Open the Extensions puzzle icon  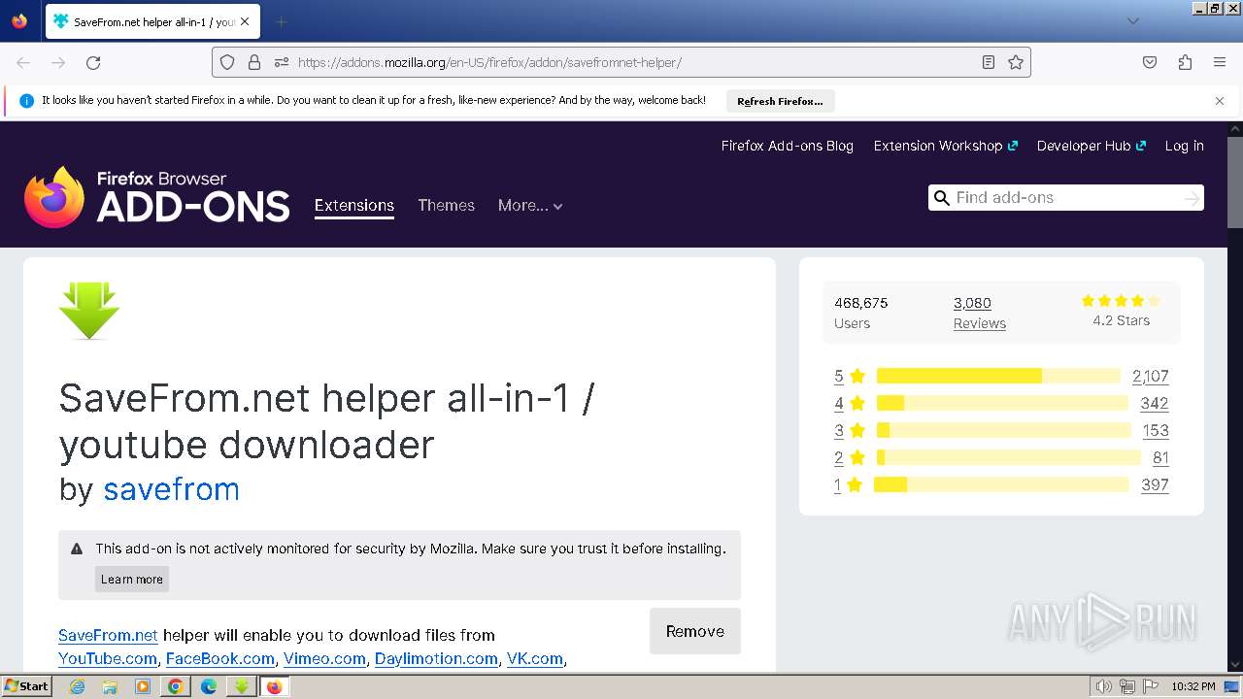[1185, 62]
